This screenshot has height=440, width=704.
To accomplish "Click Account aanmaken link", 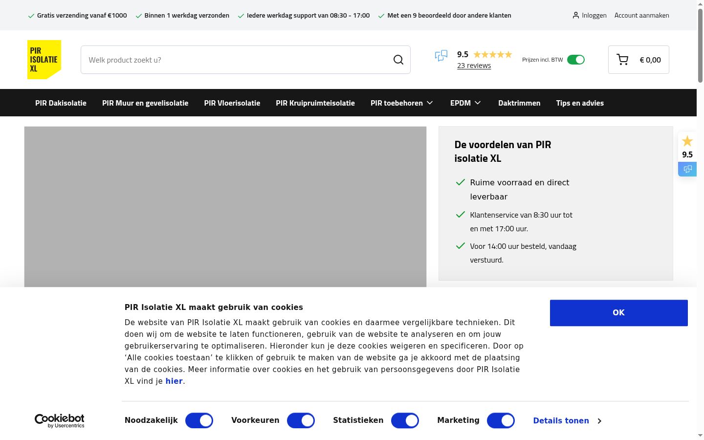I will pyautogui.click(x=642, y=15).
